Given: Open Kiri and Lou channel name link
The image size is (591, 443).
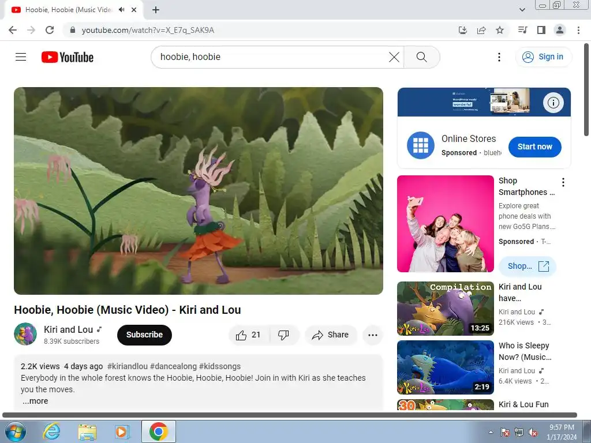Looking at the screenshot, I should tap(68, 329).
